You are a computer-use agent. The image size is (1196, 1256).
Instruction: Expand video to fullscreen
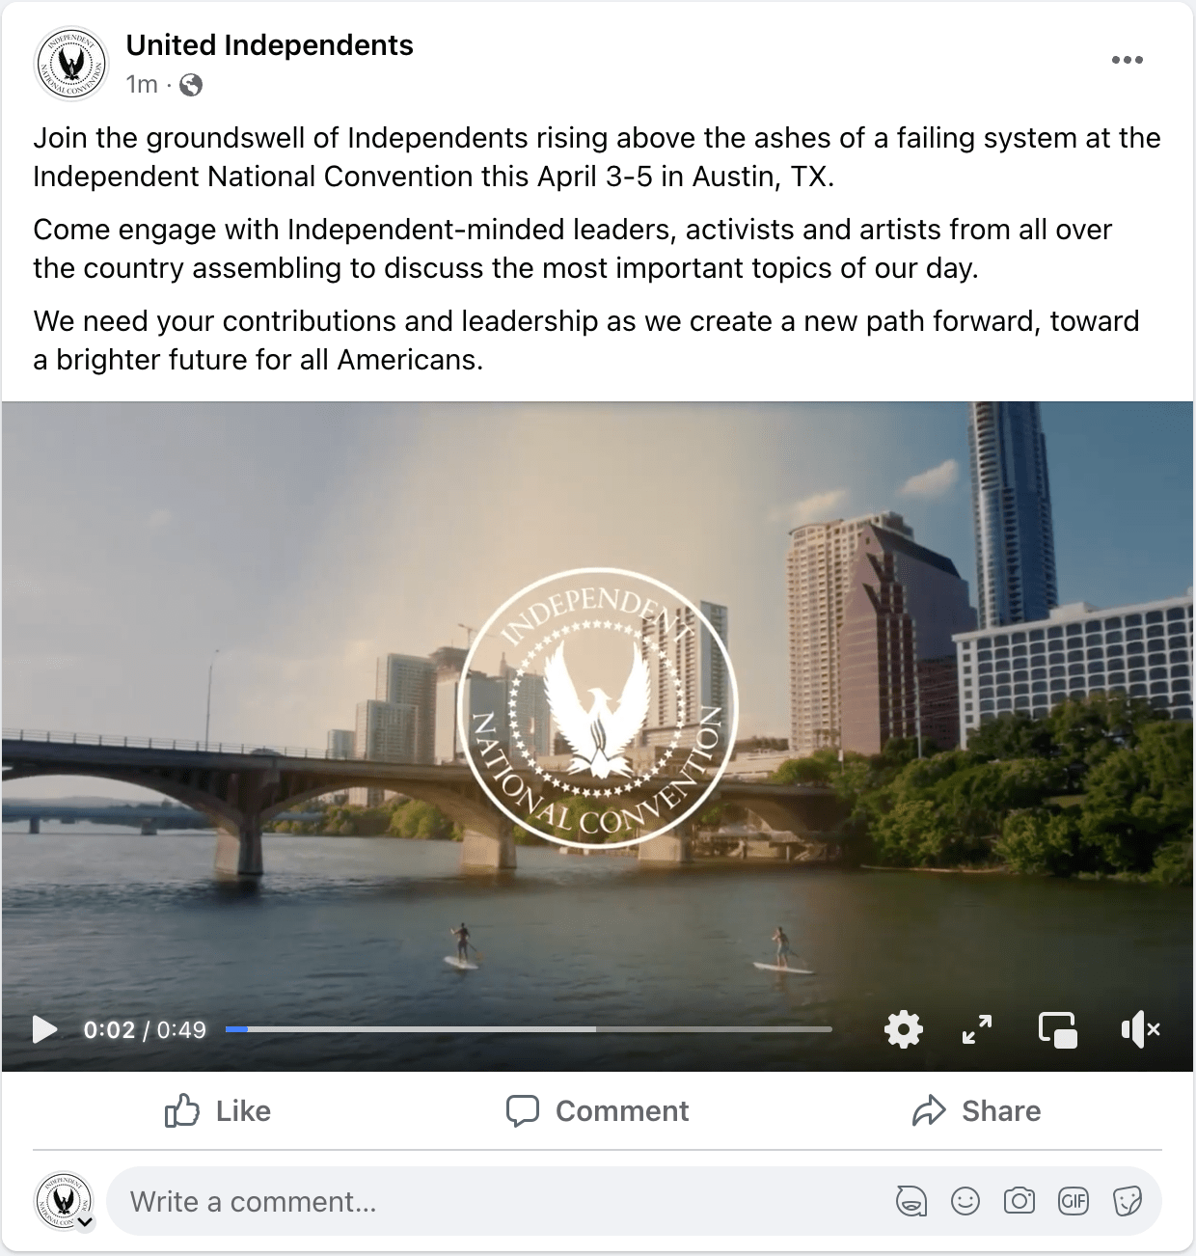click(x=978, y=1029)
